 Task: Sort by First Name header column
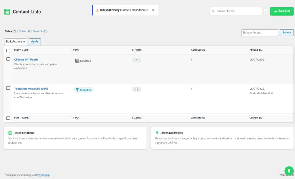coord(21,50)
